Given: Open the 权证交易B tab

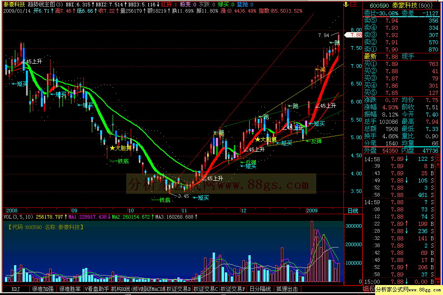Looking at the screenshot, I should (x=178, y=289).
